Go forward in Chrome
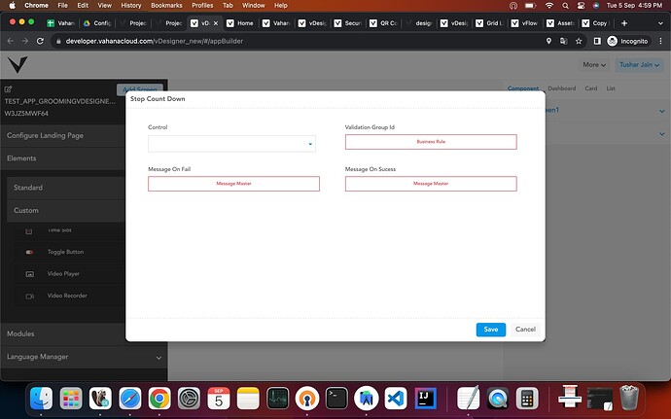This screenshot has height=419, width=671. pos(25,41)
